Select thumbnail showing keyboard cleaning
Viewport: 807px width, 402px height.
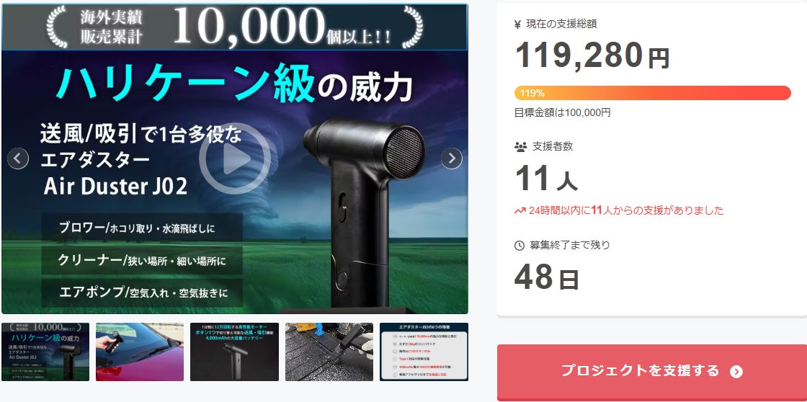(329, 352)
